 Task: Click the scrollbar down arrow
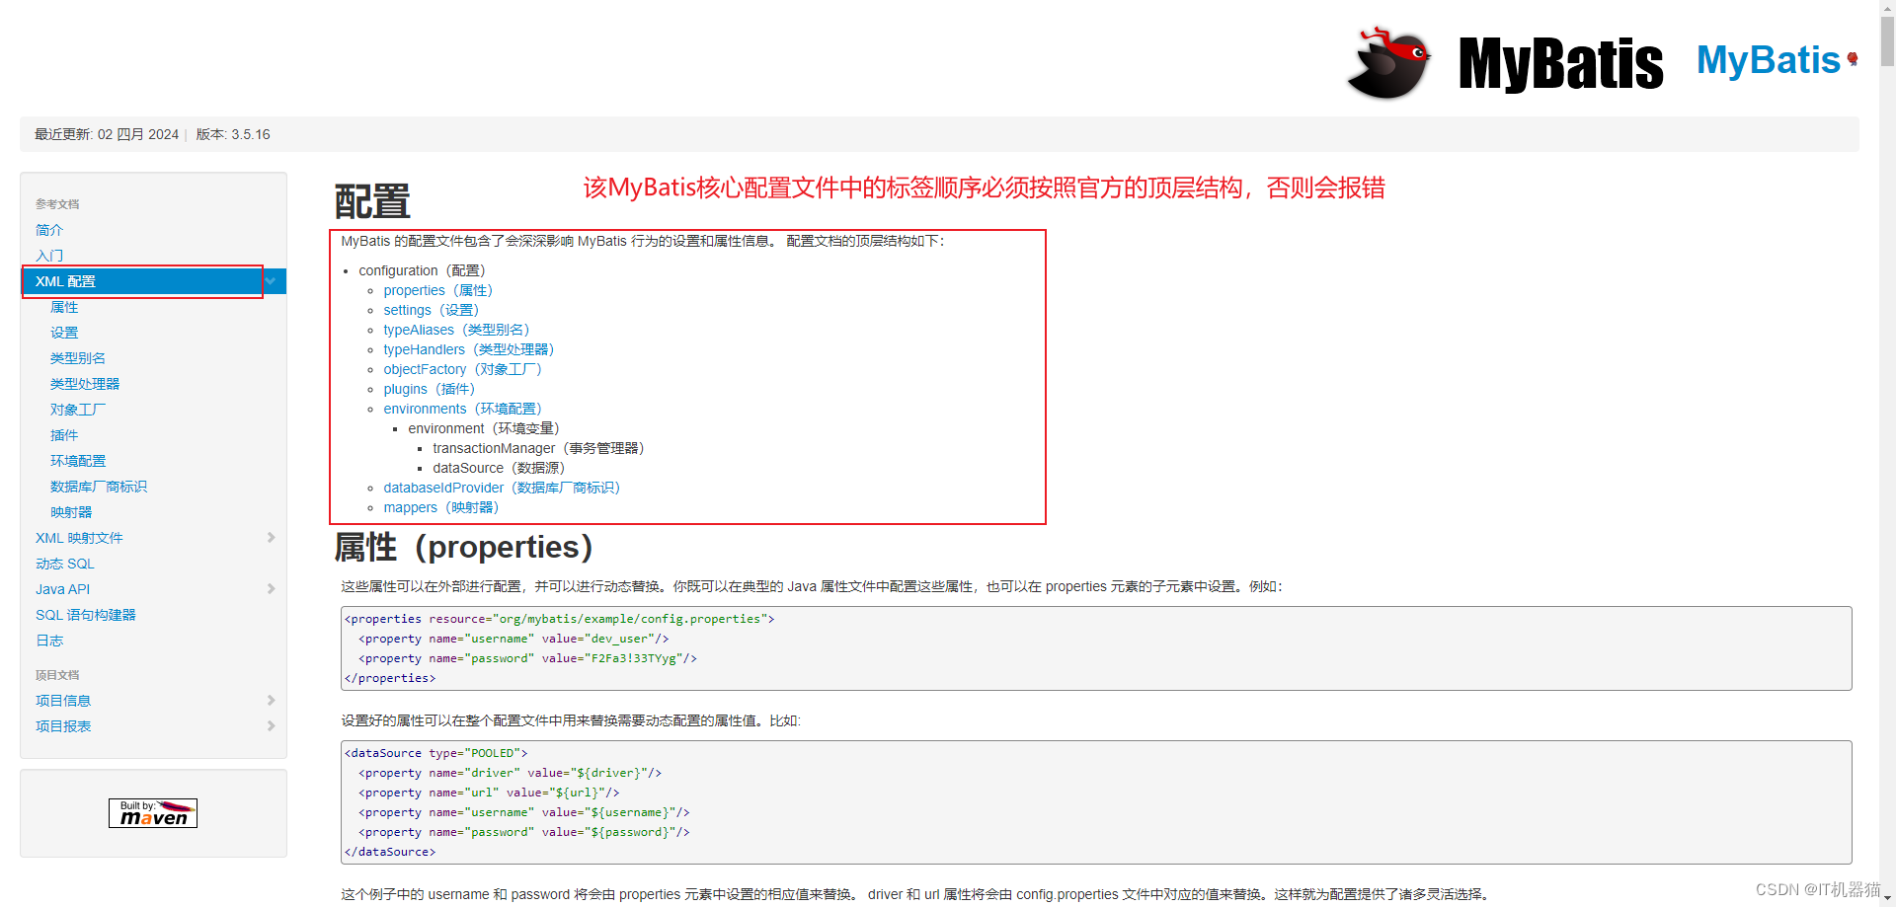coord(1887,899)
